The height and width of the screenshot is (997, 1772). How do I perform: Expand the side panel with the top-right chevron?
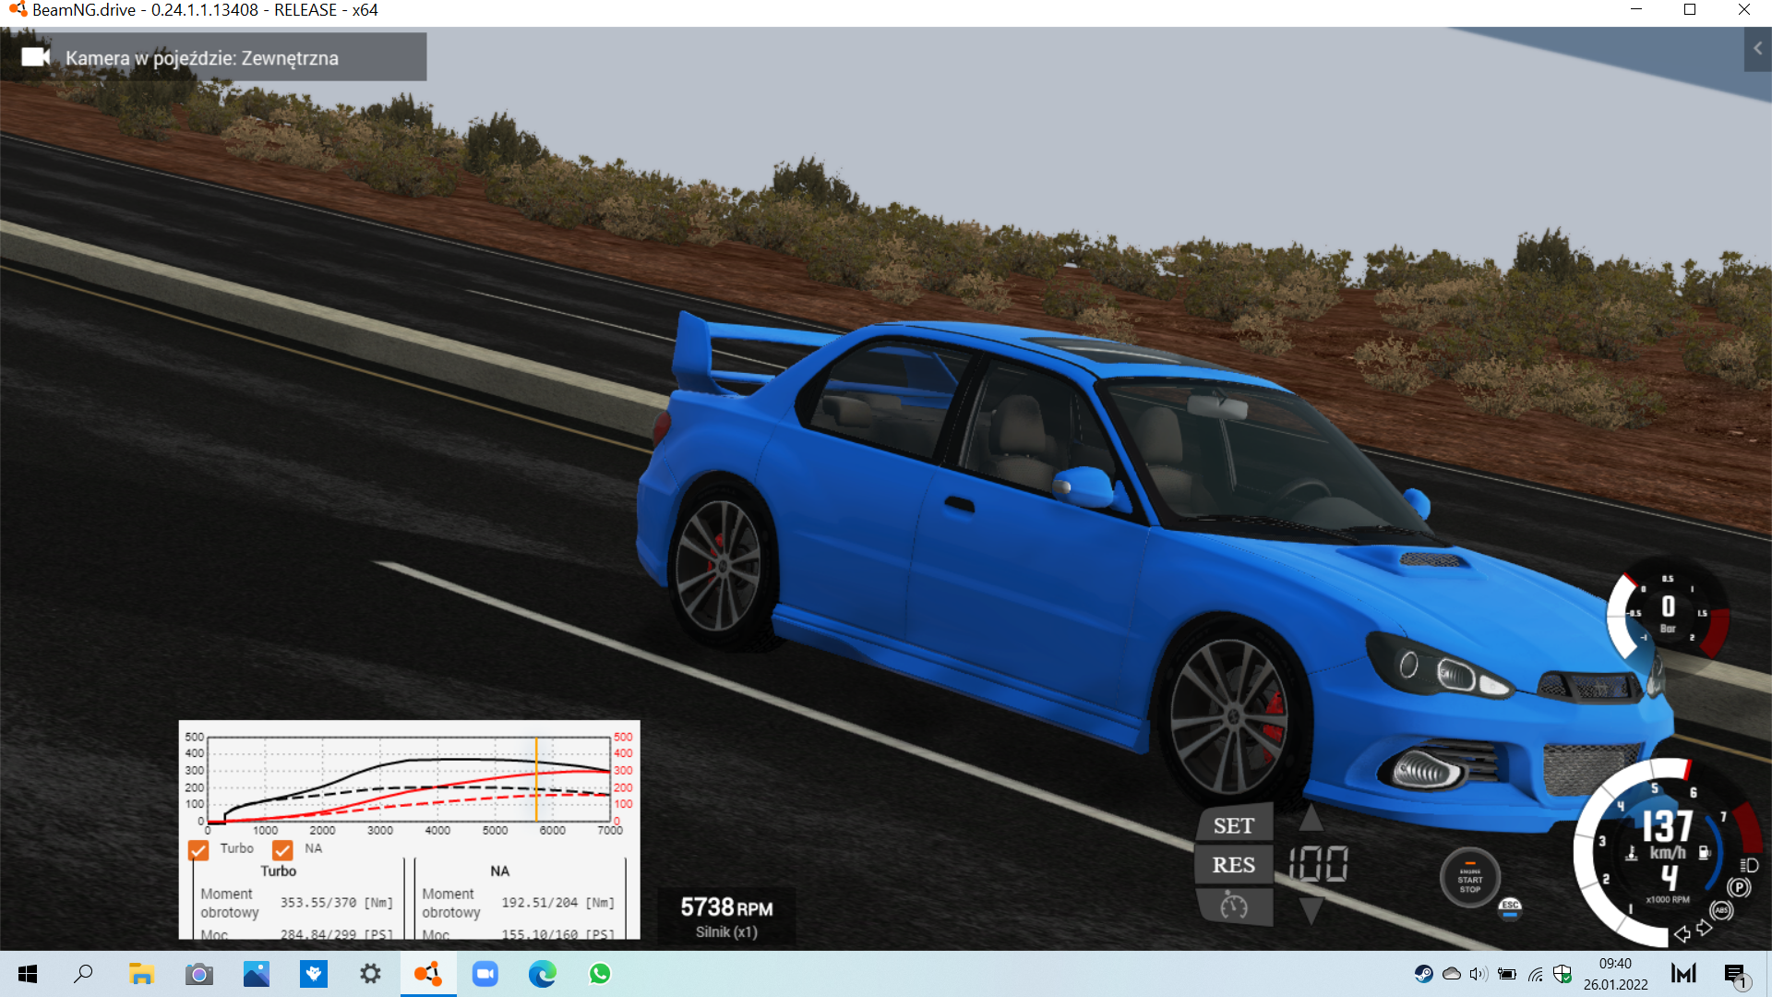click(1757, 49)
